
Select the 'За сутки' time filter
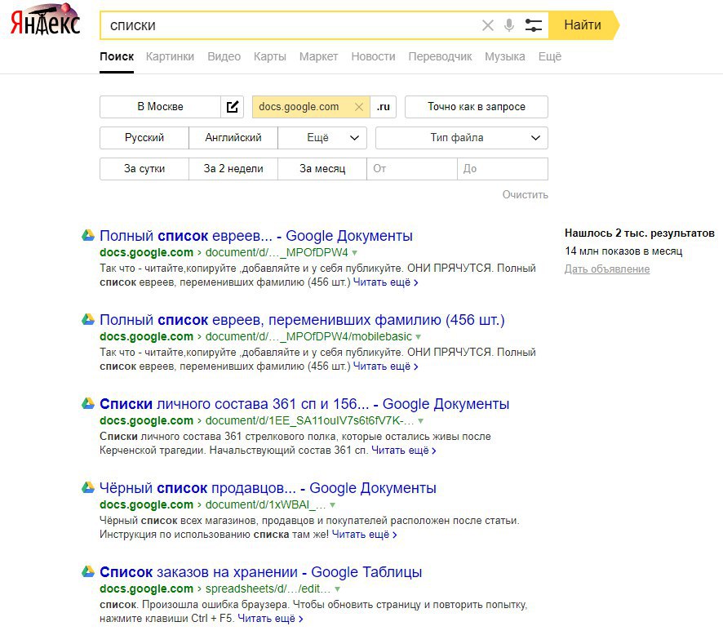pos(144,168)
